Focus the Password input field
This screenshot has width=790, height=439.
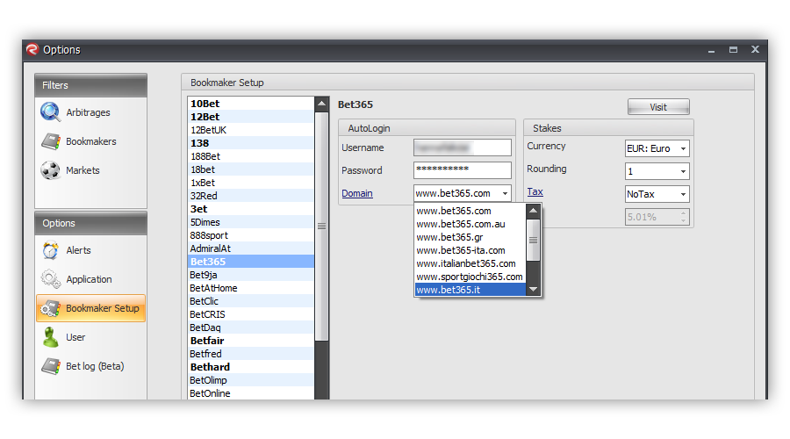[462, 170]
